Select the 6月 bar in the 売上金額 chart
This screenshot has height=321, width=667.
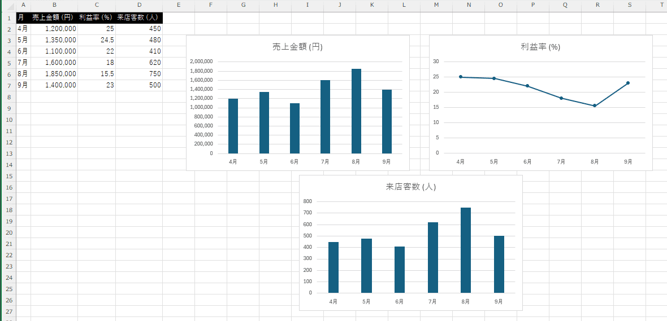pos(294,128)
